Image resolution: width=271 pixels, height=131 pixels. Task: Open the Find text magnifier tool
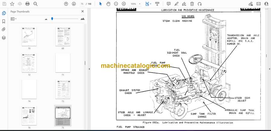[36, 4]
